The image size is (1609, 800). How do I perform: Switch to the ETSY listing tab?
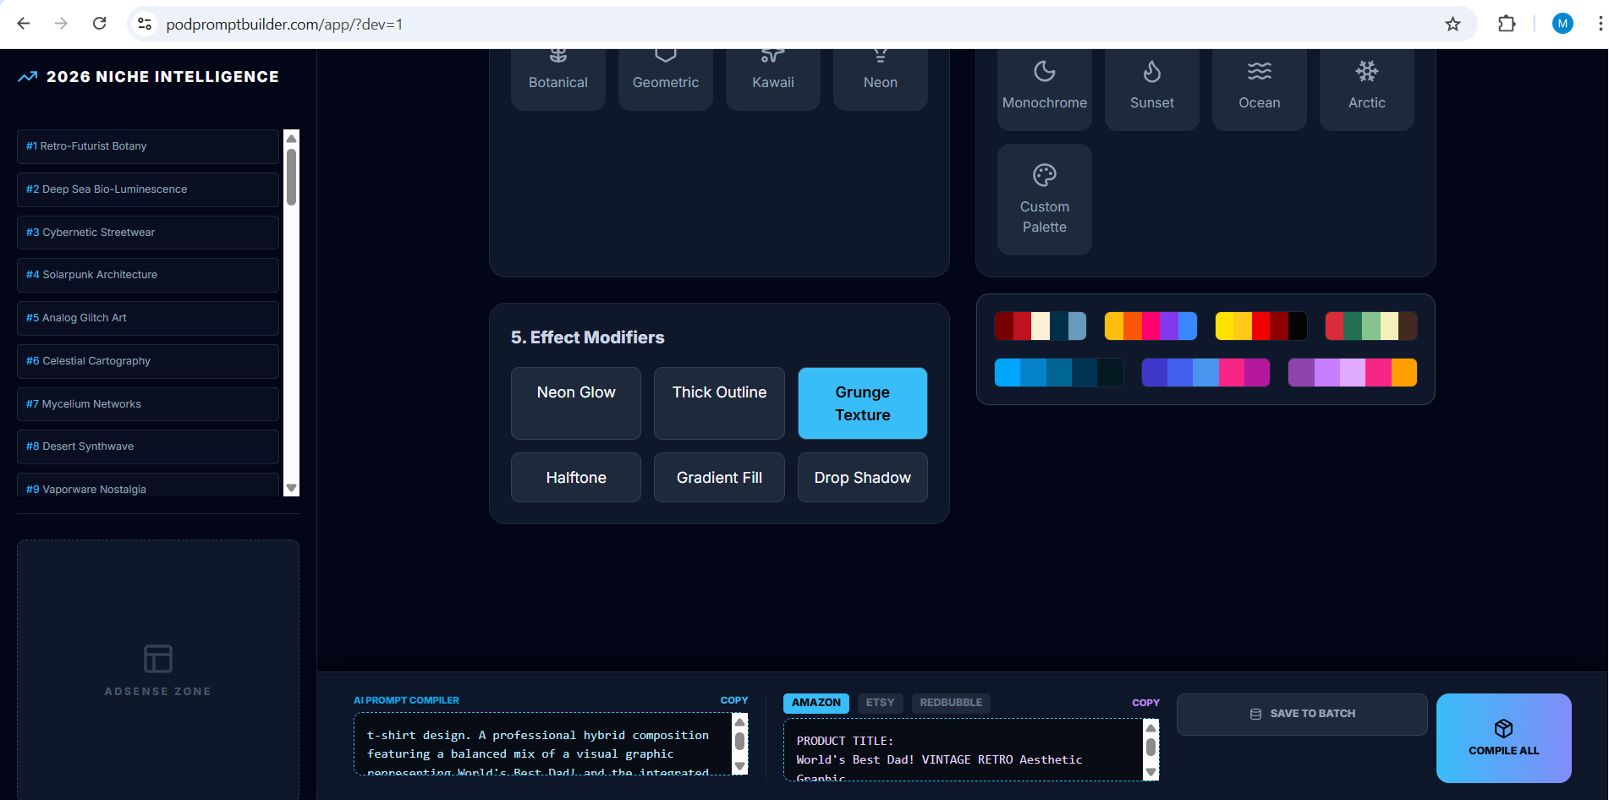(x=880, y=703)
